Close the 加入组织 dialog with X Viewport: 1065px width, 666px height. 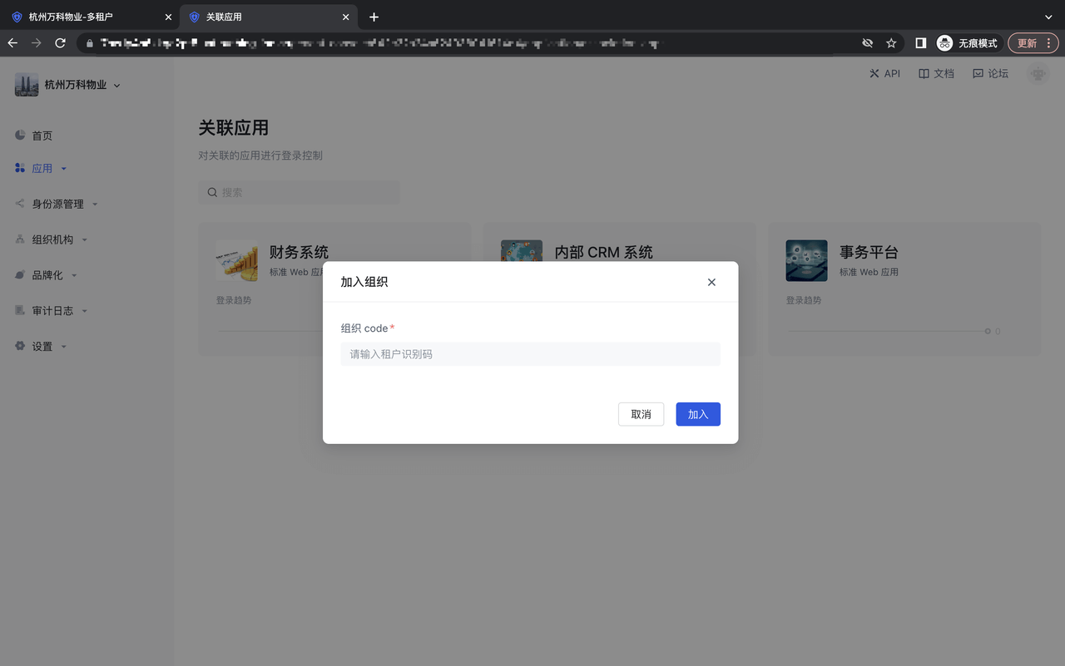(x=711, y=282)
